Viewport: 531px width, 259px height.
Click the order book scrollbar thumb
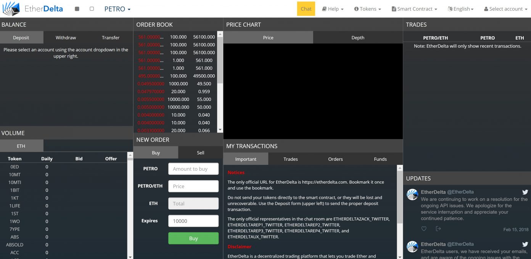(x=220, y=60)
